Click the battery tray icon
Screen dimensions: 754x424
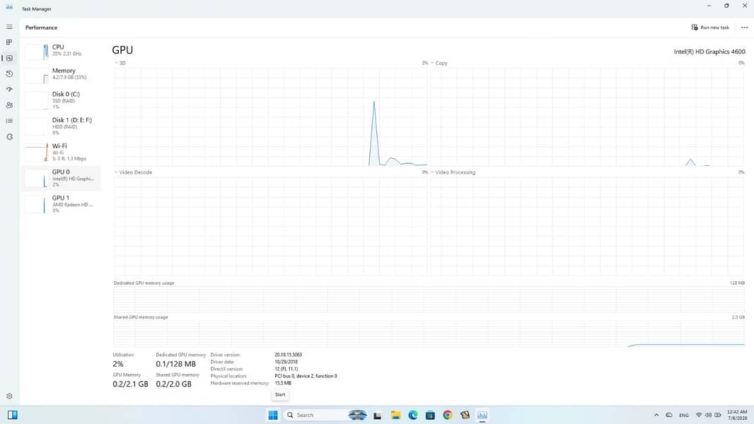point(718,415)
